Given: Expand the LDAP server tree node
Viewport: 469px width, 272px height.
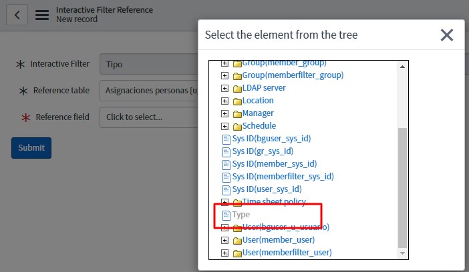Looking at the screenshot, I should [225, 88].
